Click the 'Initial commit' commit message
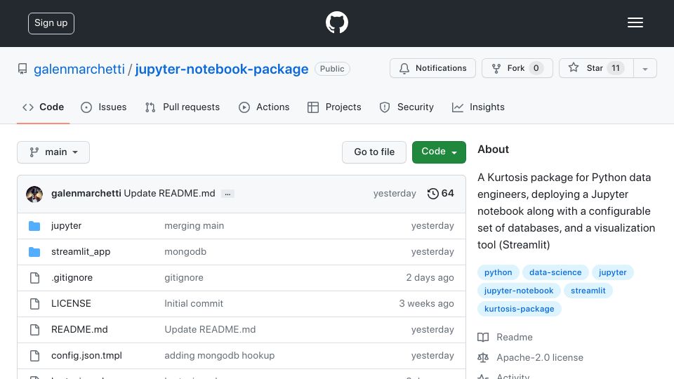Screen dimensions: 674x379 point(194,303)
